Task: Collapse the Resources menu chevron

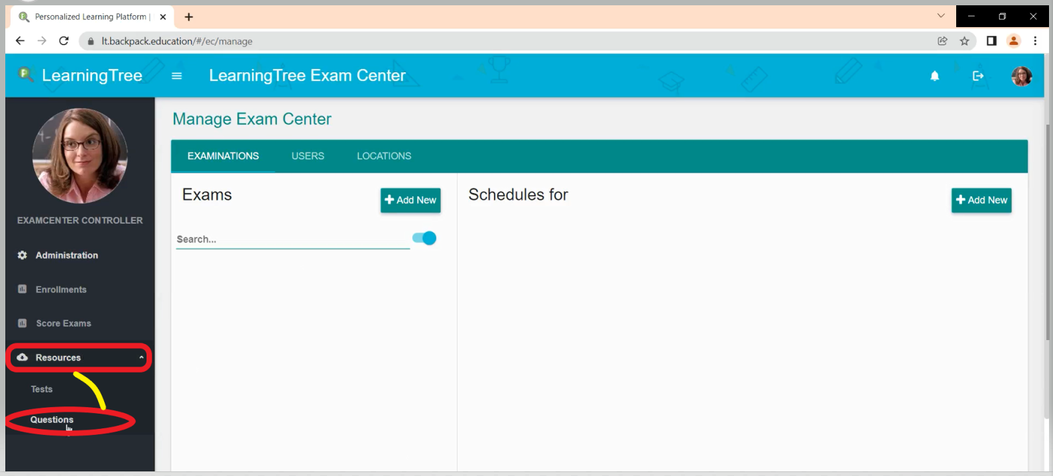Action: (141, 357)
